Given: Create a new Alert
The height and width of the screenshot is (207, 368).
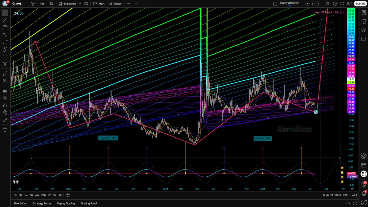Looking at the screenshot, I should coord(99,4).
